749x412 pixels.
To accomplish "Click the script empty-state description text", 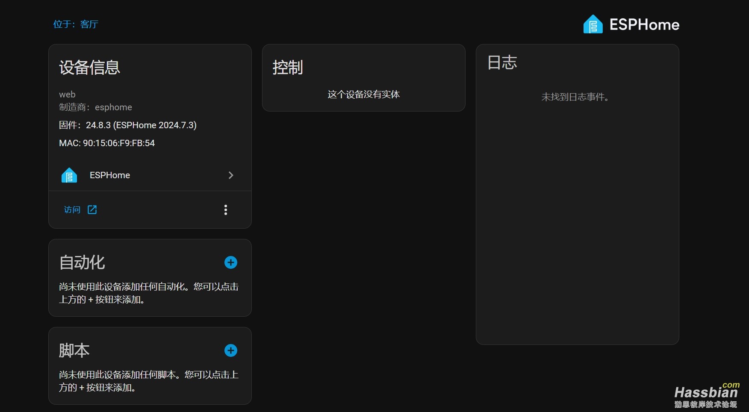I will [149, 381].
